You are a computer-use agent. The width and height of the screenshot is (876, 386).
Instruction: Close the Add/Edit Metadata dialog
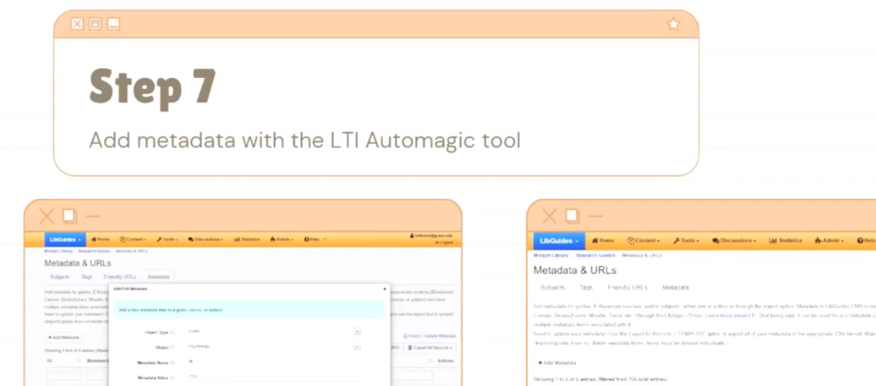coord(385,289)
